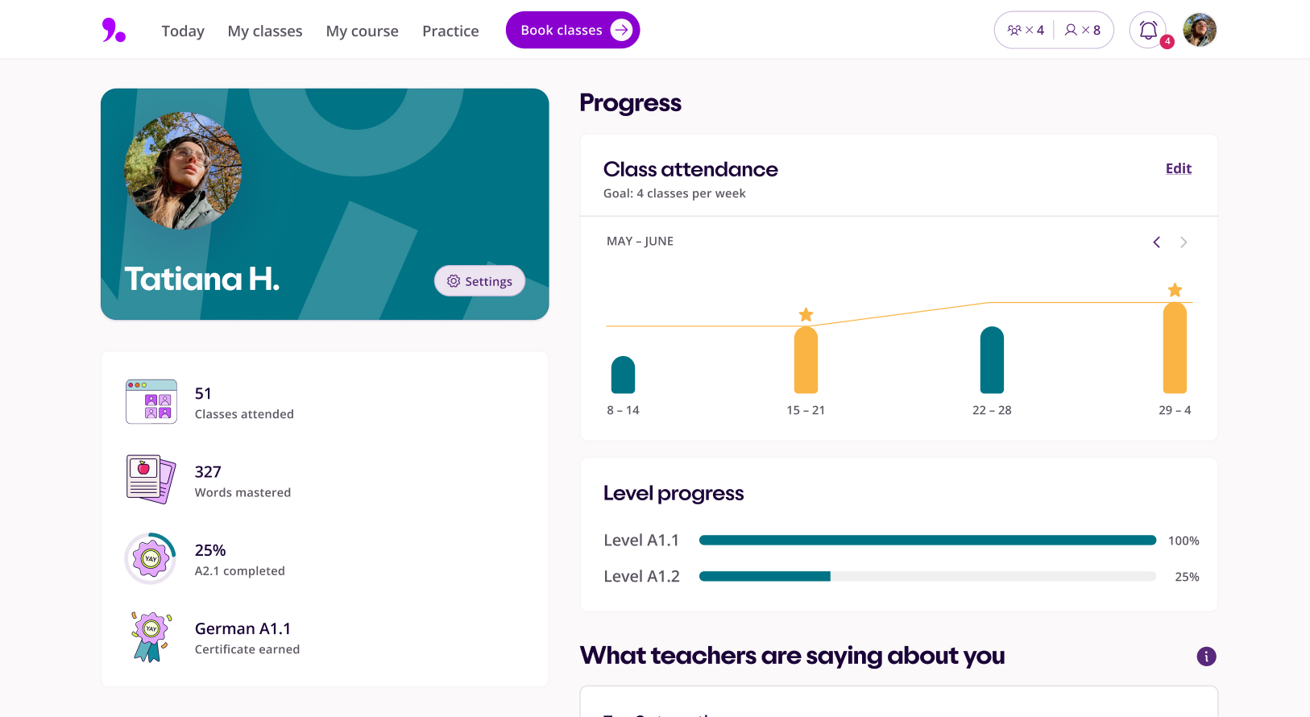Click the classes attended icon
Image resolution: width=1310 pixels, height=717 pixels.
pos(151,401)
